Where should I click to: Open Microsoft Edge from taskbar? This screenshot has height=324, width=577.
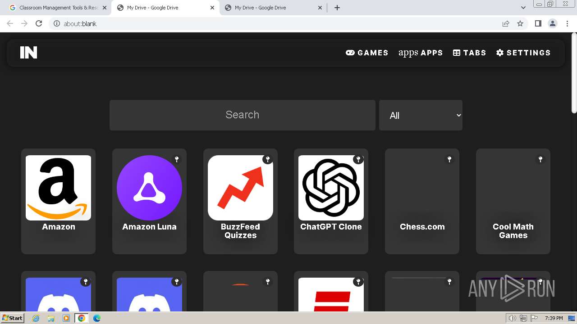[x=97, y=318]
